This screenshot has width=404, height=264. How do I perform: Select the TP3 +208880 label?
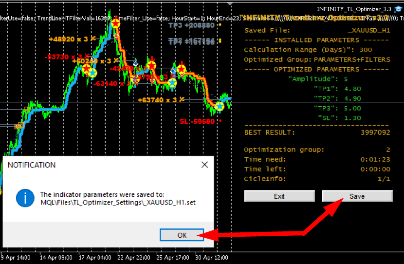(191, 25)
